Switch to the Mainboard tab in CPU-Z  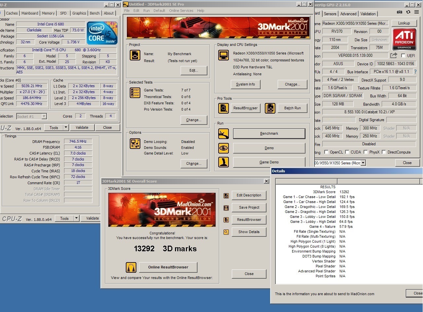point(30,13)
